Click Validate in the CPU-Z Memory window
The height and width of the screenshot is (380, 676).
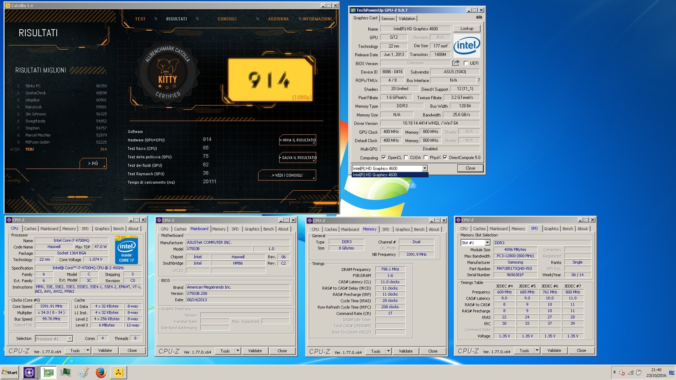coord(406,351)
